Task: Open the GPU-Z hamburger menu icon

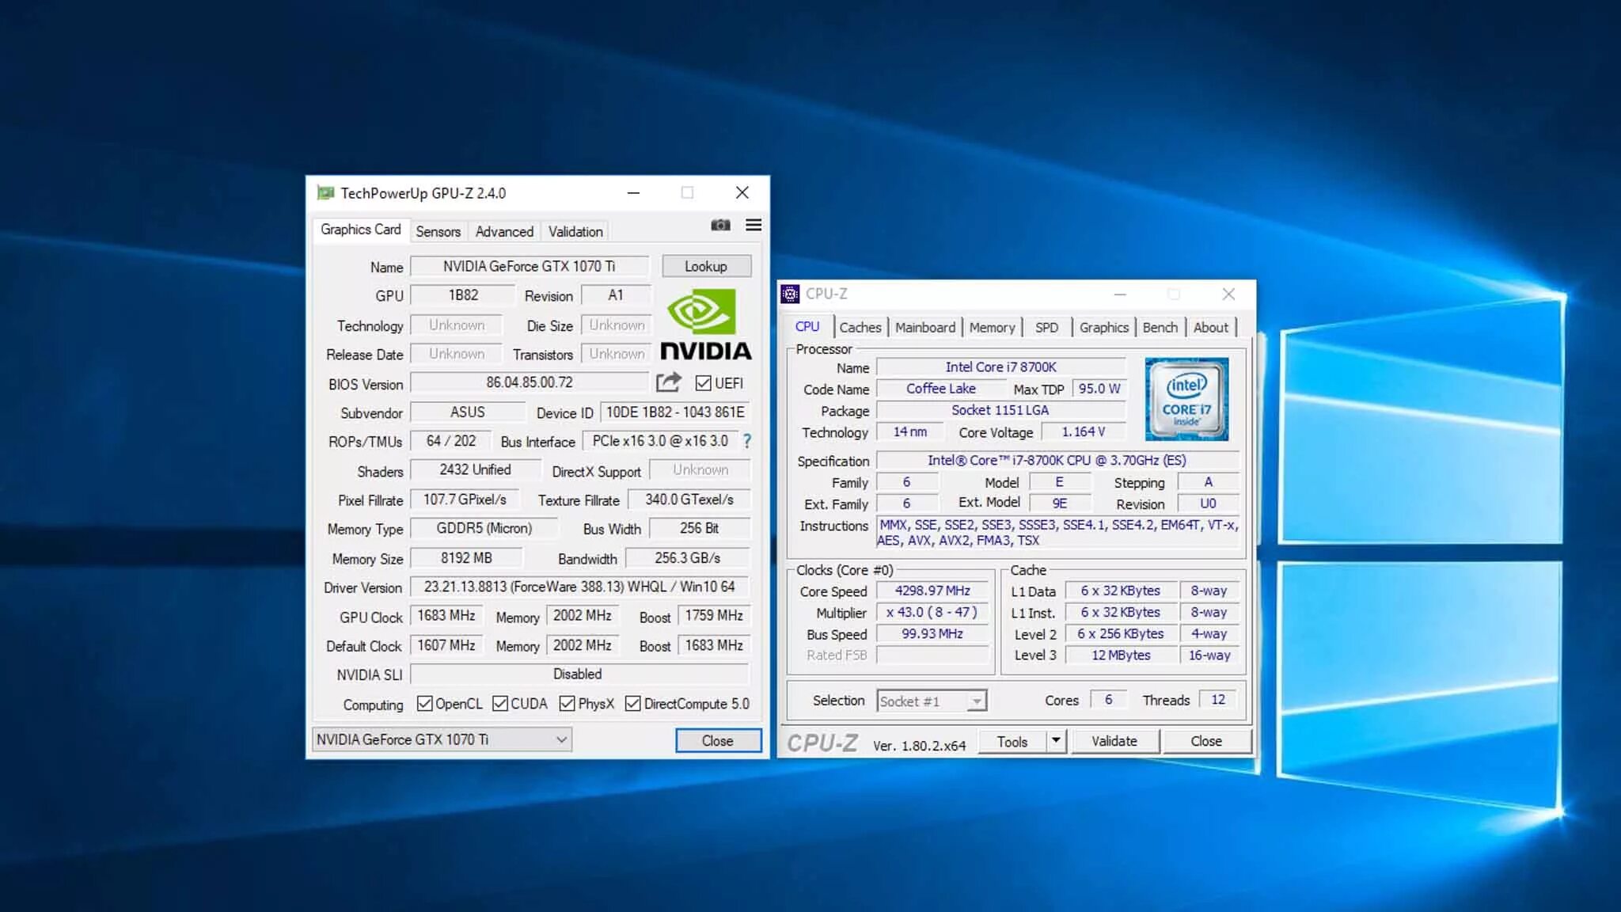Action: [754, 225]
